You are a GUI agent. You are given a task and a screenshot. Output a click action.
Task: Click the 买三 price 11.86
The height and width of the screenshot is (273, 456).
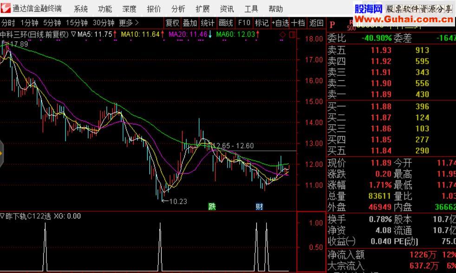tap(381, 129)
